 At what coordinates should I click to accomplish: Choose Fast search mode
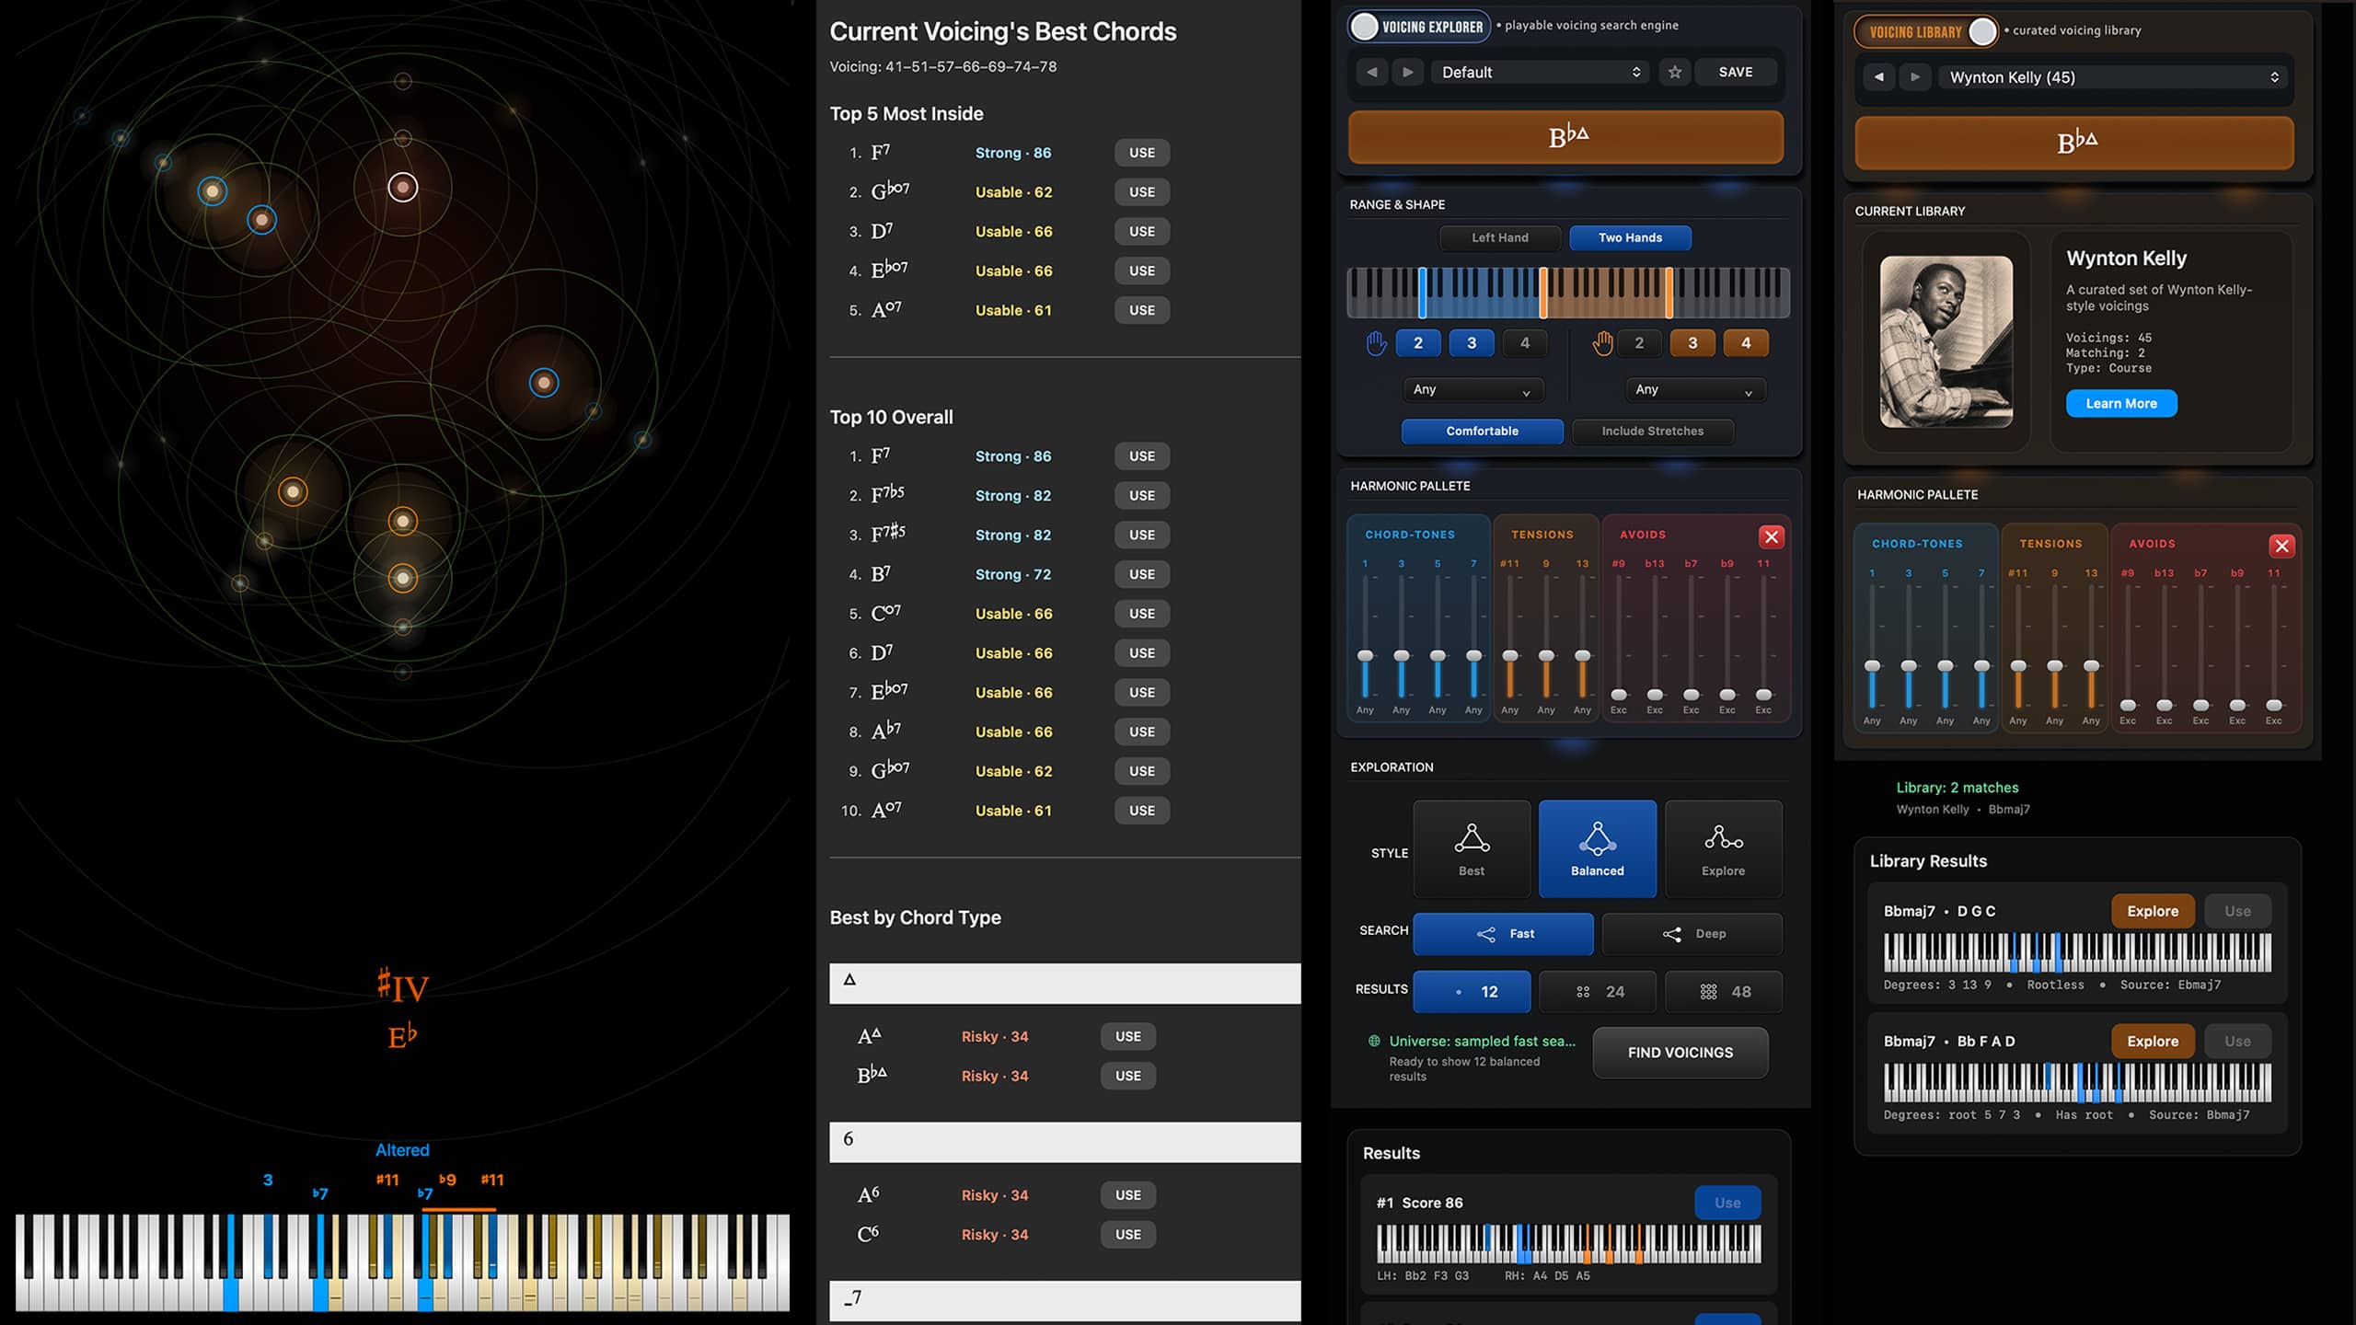pos(1503,934)
